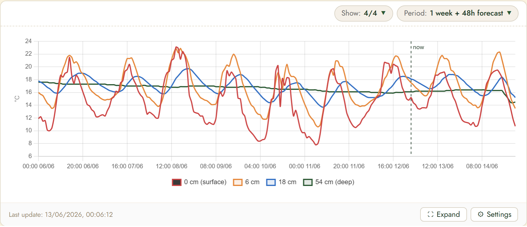This screenshot has width=527, height=227.
Task: Click the 12:00 08/06 axis label
Action: pos(172,166)
